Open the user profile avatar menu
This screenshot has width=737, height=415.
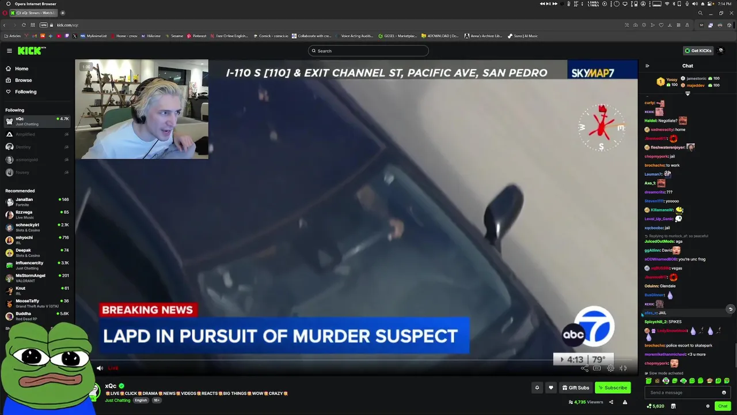[x=721, y=51]
